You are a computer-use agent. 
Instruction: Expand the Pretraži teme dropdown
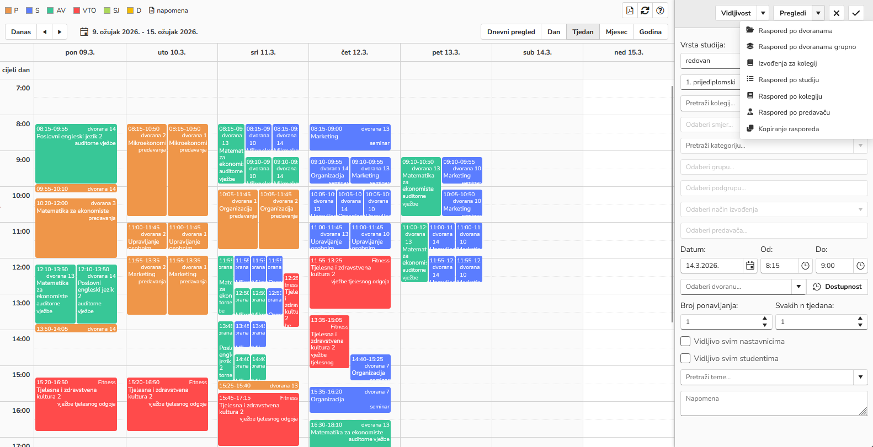pos(860,377)
